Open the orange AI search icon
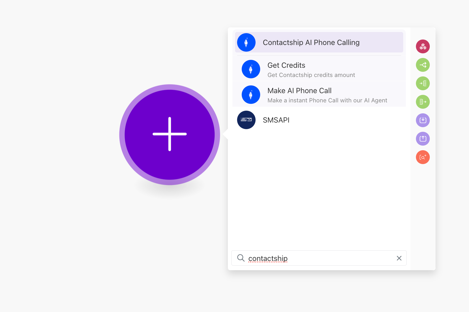The width and height of the screenshot is (469, 312). coord(423,157)
